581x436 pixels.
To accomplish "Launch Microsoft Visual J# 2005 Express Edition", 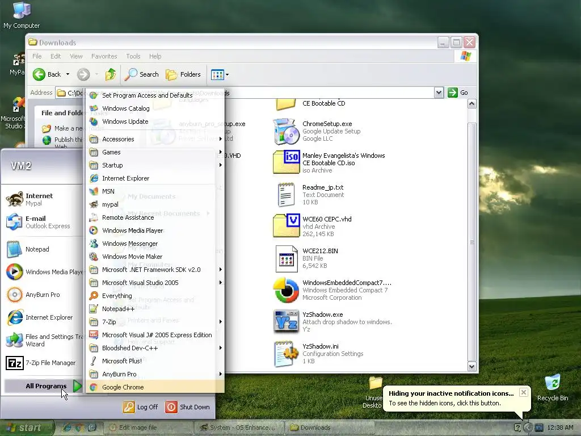I will [x=155, y=335].
